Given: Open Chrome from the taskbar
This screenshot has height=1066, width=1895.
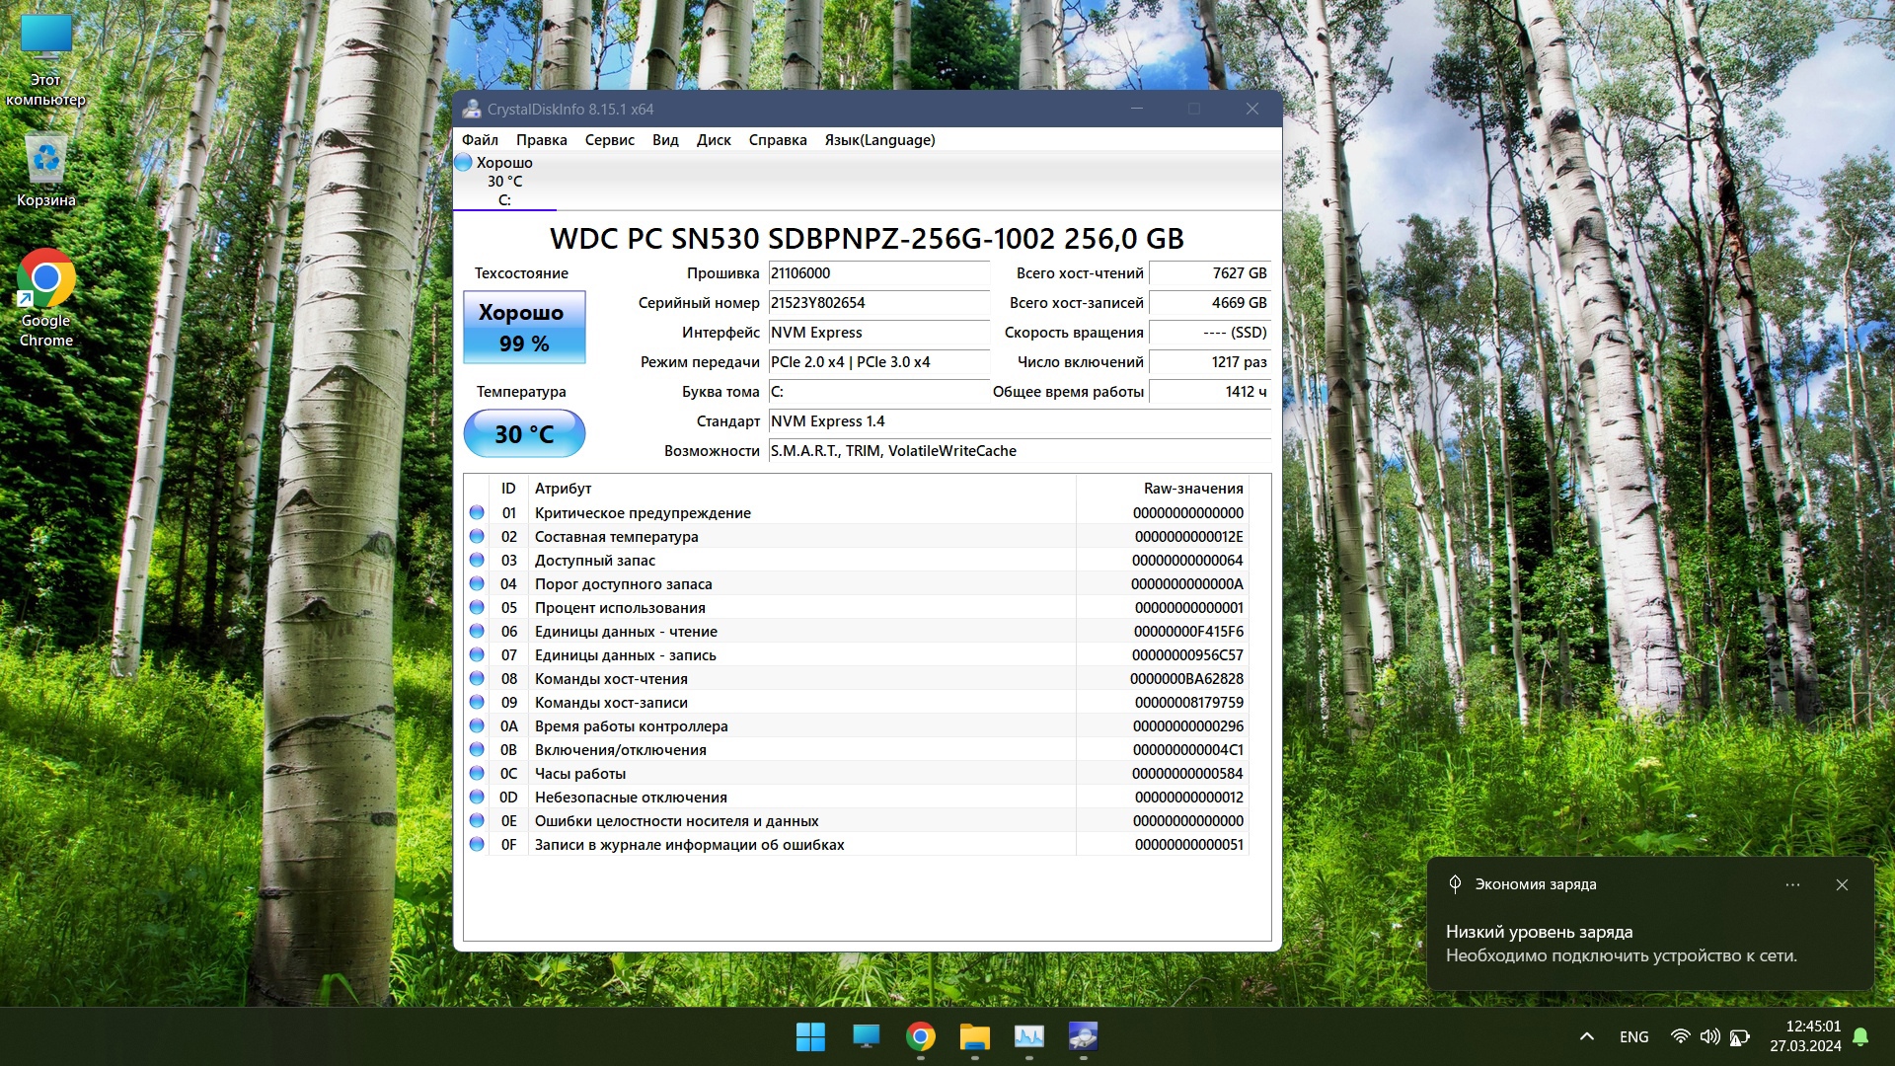Looking at the screenshot, I should pos(920,1036).
